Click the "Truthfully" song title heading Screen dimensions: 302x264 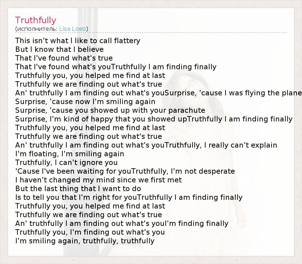point(36,20)
